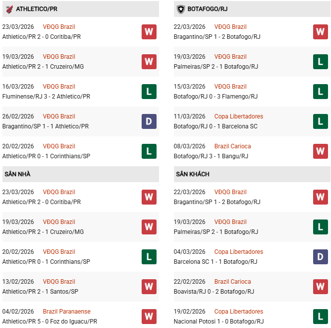Open the Brazil Paranaense league link
The width and height of the screenshot is (331, 328).
(67, 312)
